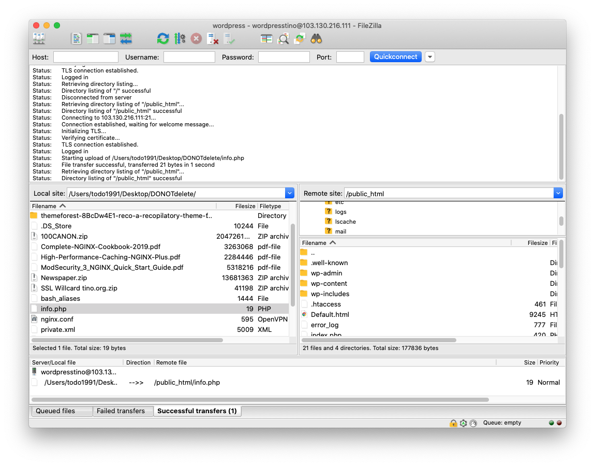Switch to the Failed transfers tab
Screen dimensions: 595x466
[121, 411]
